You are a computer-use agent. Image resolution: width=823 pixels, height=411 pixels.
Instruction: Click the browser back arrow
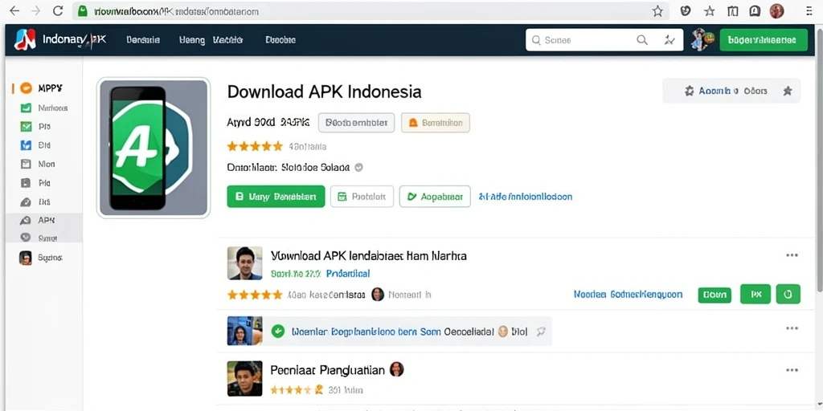[14, 11]
